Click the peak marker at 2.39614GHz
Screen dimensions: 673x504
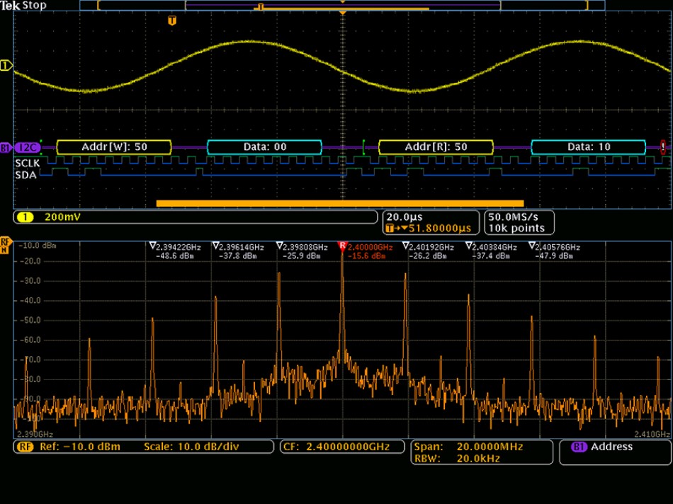(x=215, y=246)
